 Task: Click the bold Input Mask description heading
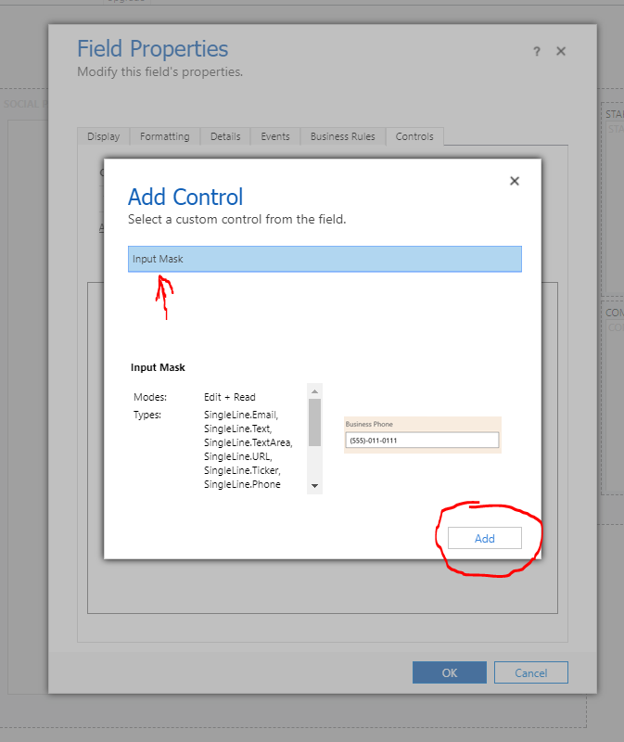click(158, 368)
